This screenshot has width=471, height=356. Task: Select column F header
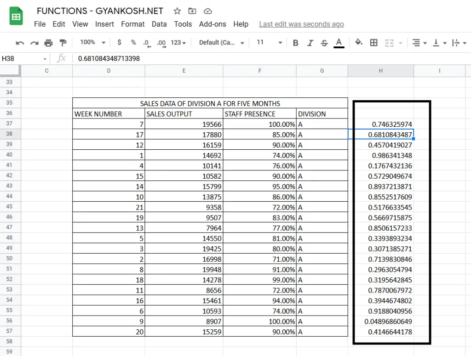(260, 71)
